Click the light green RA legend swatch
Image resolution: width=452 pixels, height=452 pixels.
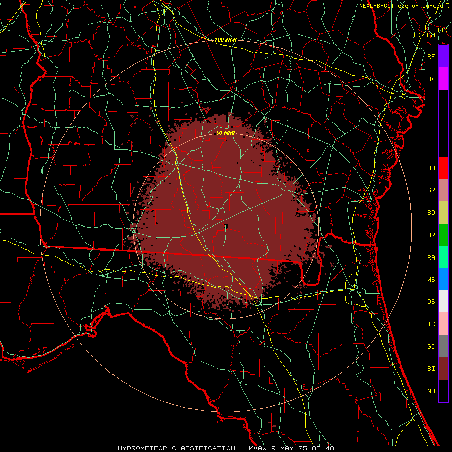pyautogui.click(x=443, y=257)
